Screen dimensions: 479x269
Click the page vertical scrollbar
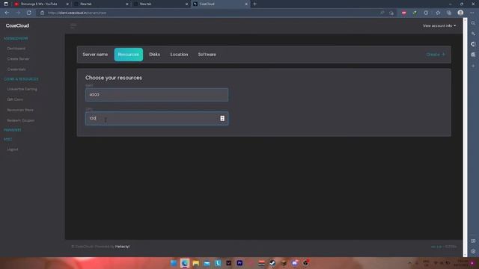pos(465,137)
